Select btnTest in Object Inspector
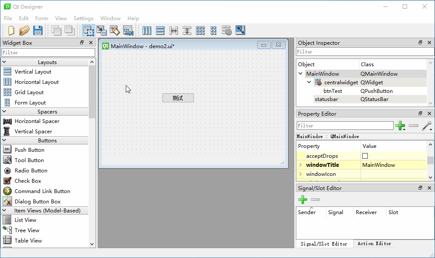This screenshot has width=435, height=258. coord(332,91)
